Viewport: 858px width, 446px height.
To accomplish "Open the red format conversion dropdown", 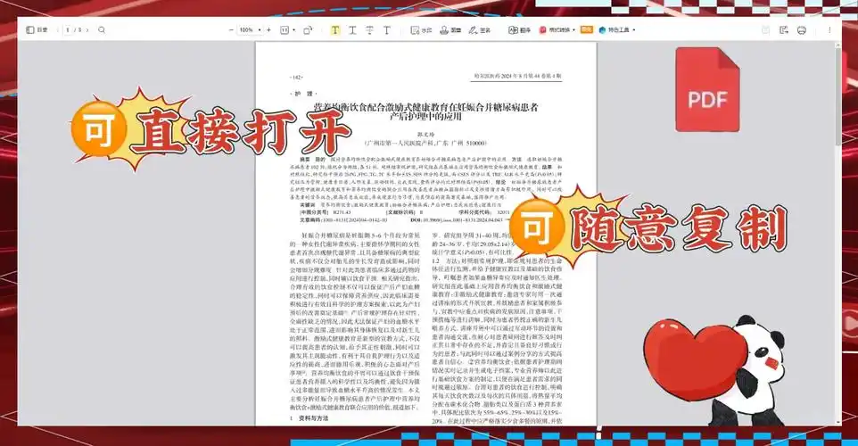I will click(557, 30).
